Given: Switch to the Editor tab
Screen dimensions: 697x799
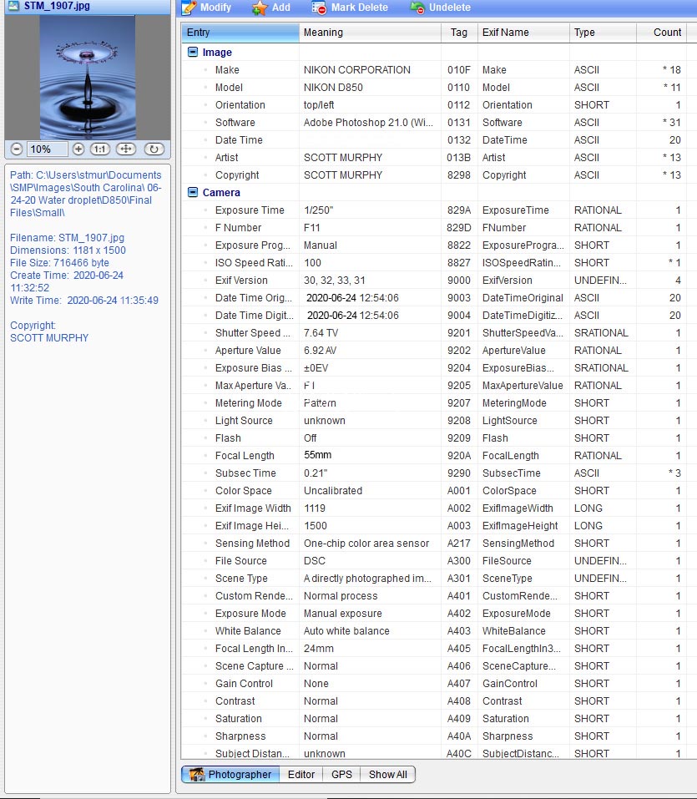Looking at the screenshot, I should (x=301, y=775).
